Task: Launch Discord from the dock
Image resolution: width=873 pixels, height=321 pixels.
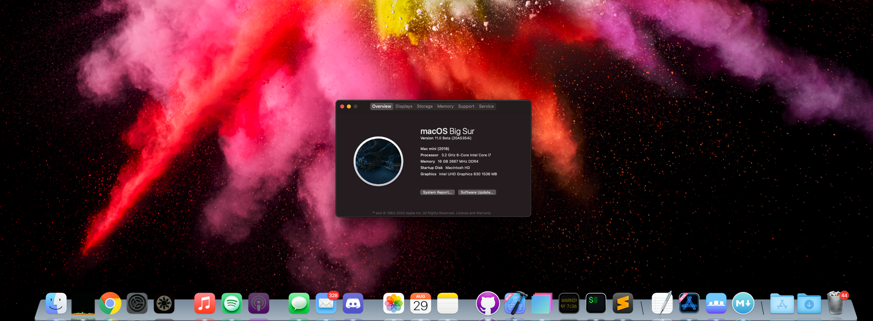Action: (353, 303)
